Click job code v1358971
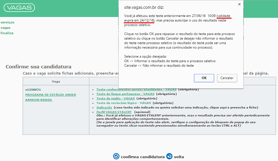This screenshot has height=161, width=278. (x=33, y=90)
